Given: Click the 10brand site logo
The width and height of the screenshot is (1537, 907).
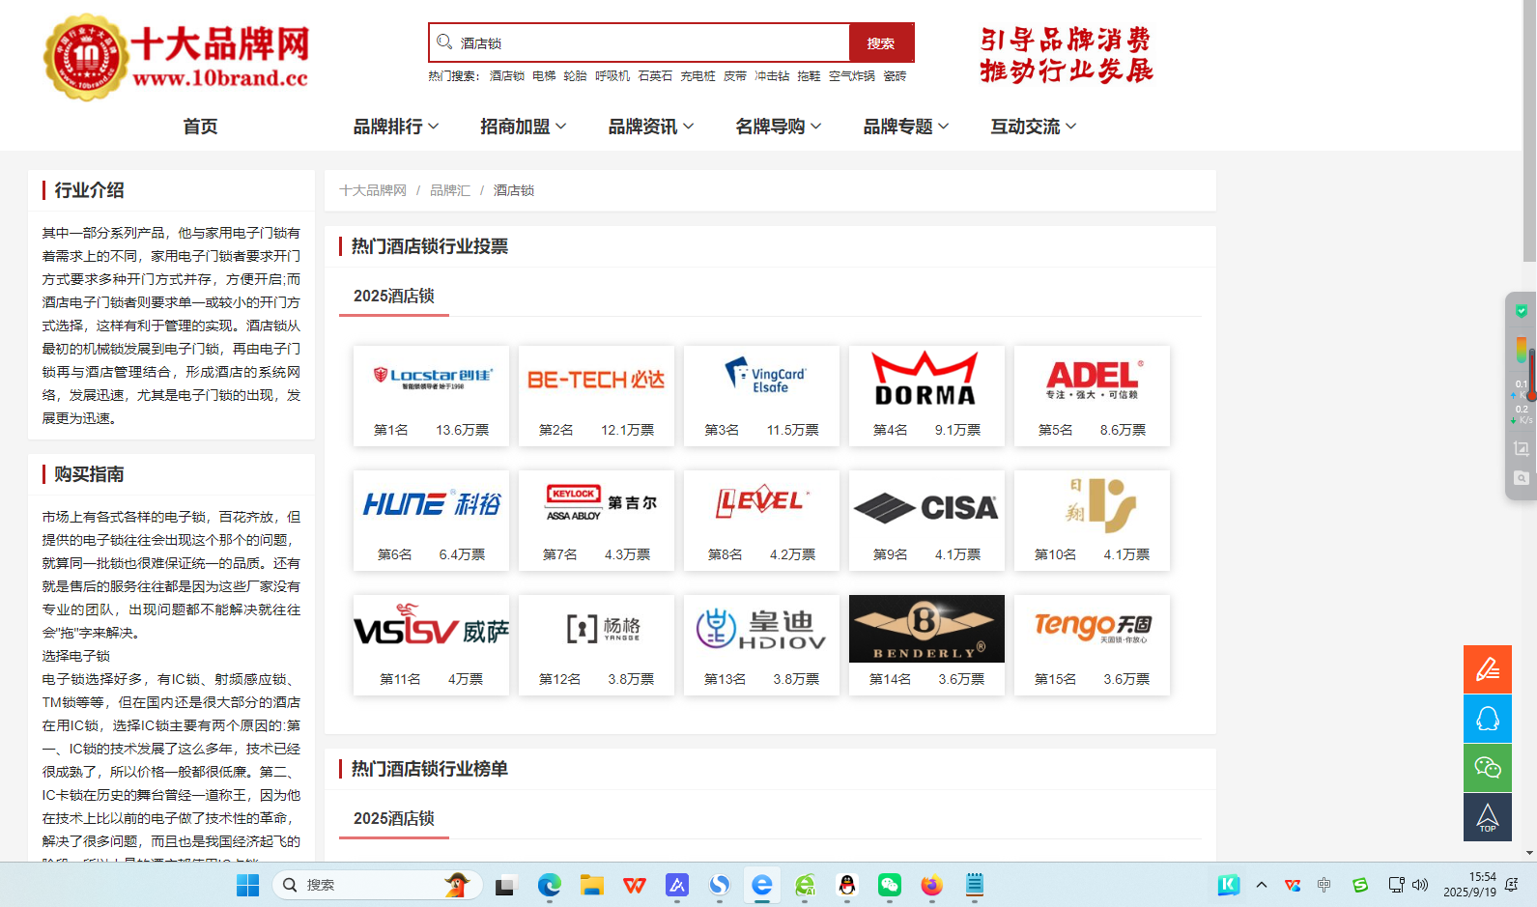Looking at the screenshot, I should coord(176,57).
